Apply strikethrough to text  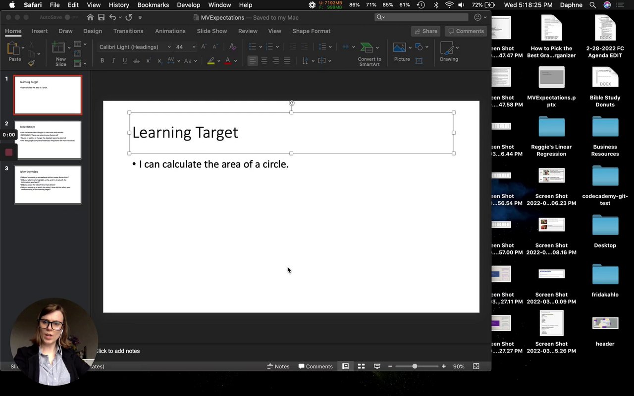click(136, 61)
